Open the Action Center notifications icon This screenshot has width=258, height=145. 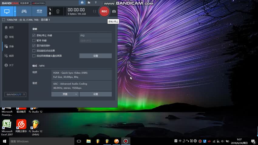[x=253, y=141]
